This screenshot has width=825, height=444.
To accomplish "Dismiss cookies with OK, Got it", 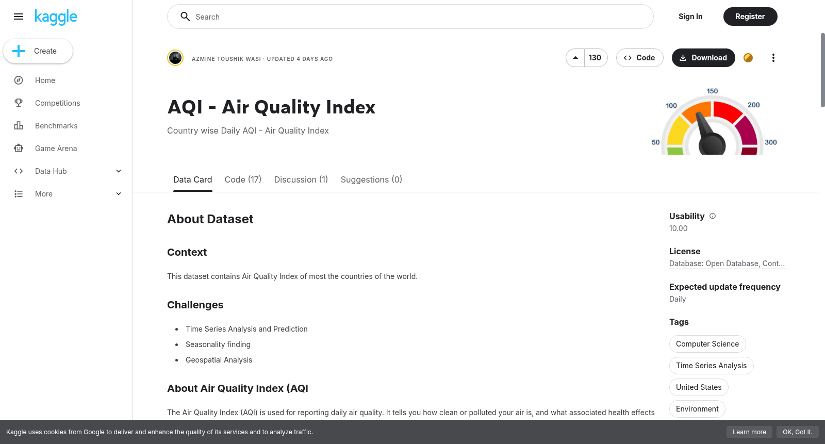I will point(797,432).
